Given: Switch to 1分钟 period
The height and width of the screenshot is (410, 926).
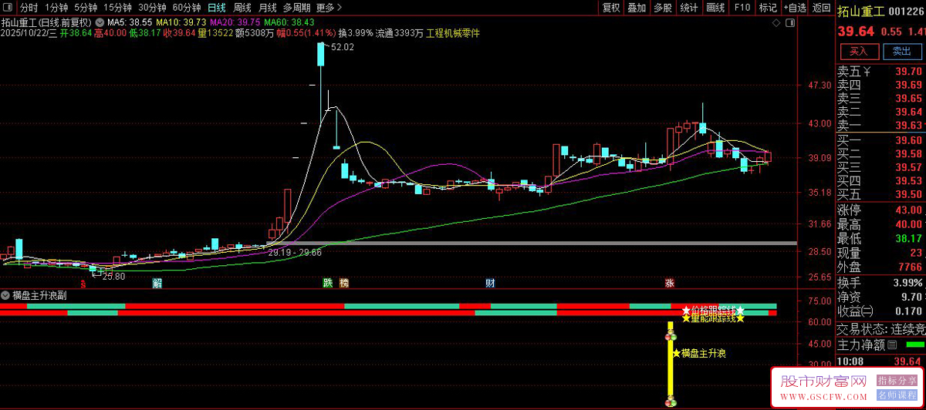Looking at the screenshot, I should pyautogui.click(x=57, y=8).
